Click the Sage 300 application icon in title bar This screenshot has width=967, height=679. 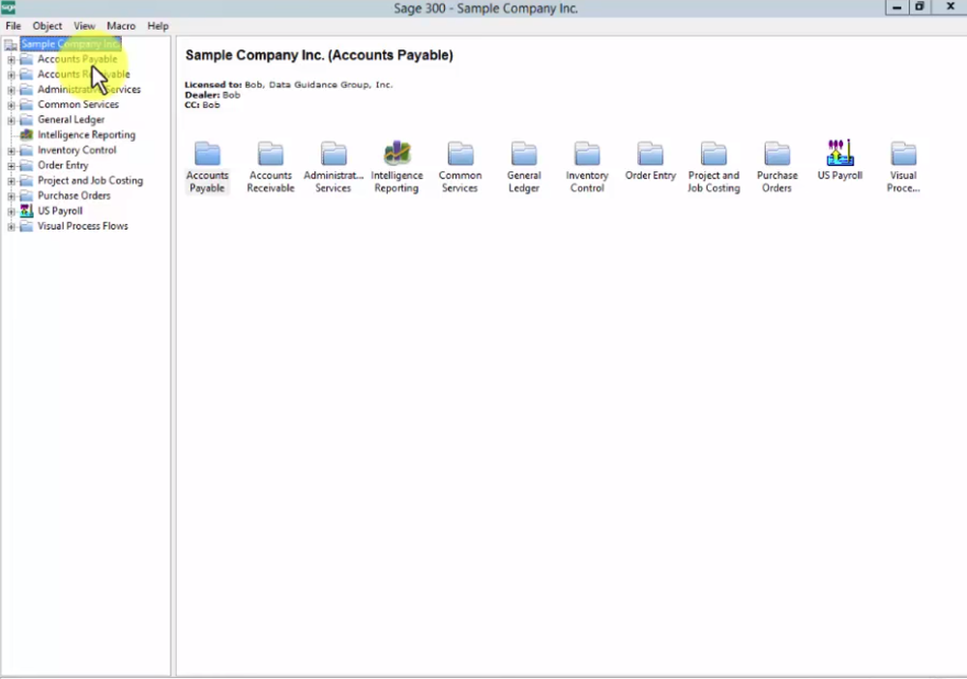(x=8, y=8)
